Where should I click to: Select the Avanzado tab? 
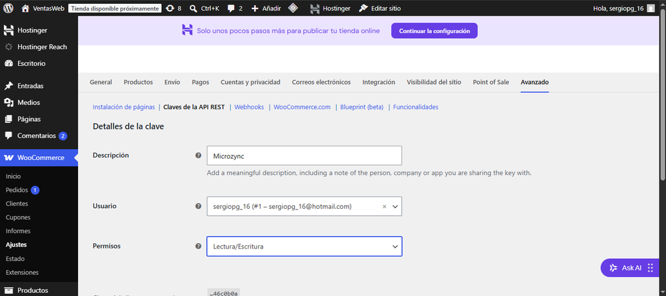[x=535, y=82]
